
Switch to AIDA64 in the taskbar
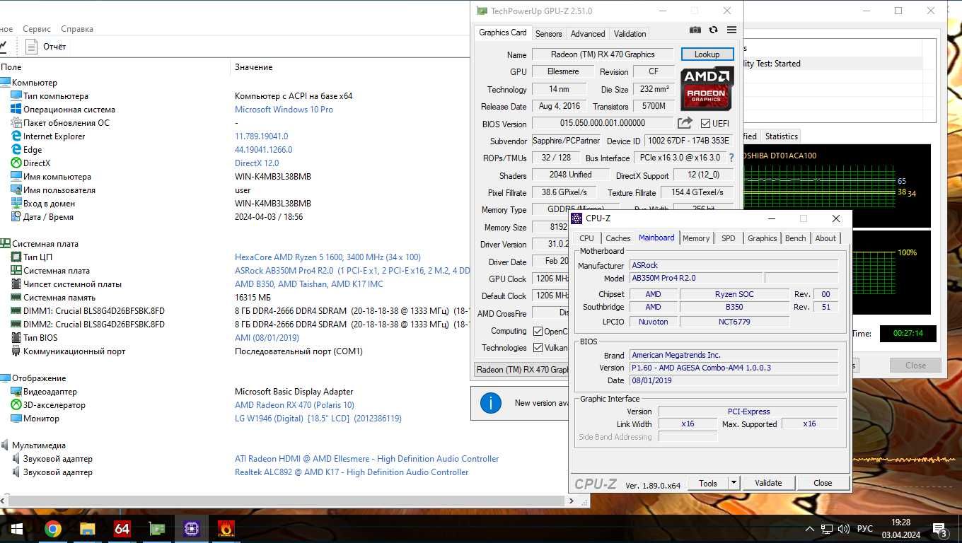pos(122,529)
